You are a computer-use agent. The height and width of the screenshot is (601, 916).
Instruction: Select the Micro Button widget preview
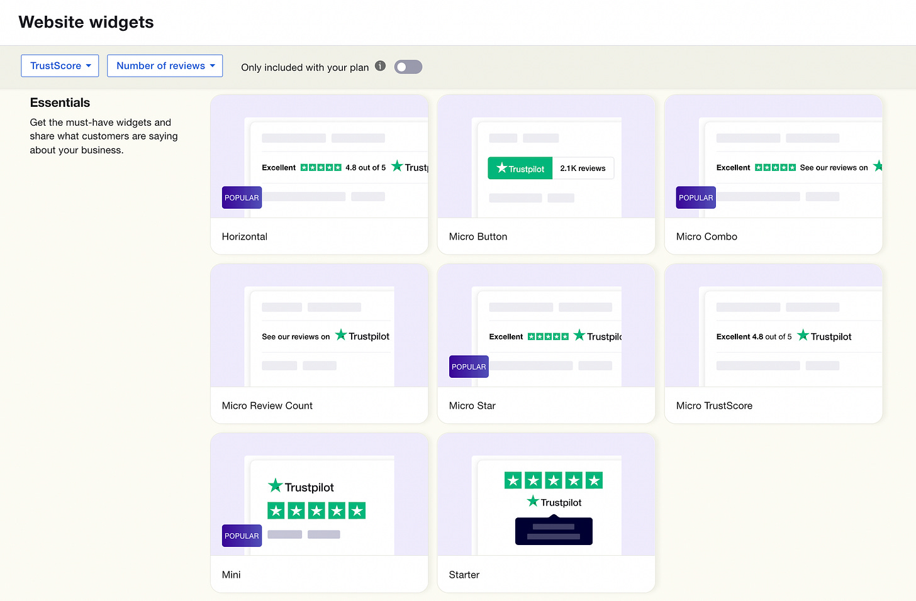546,157
